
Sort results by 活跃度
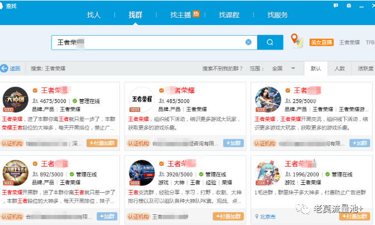click(x=366, y=69)
